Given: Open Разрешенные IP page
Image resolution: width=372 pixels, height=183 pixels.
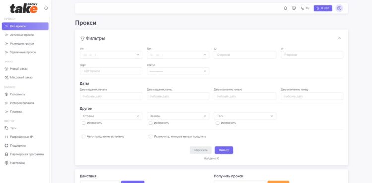Looking at the screenshot, I should click(25, 137).
